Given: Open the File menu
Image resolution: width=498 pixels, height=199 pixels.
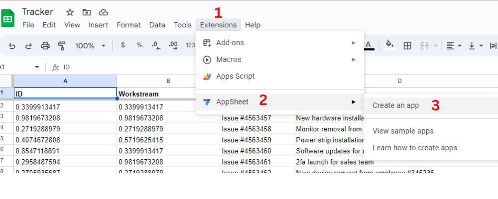Looking at the screenshot, I should tap(28, 25).
